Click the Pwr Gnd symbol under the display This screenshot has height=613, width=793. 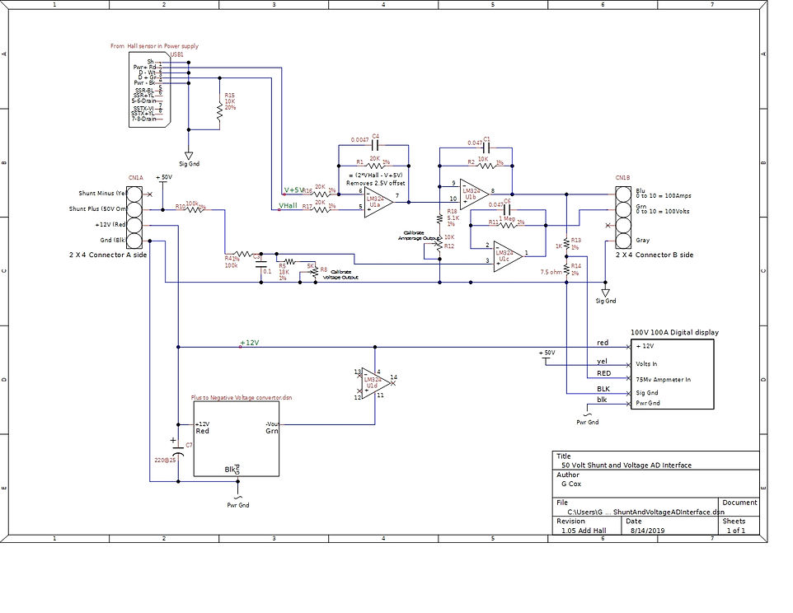(x=587, y=419)
